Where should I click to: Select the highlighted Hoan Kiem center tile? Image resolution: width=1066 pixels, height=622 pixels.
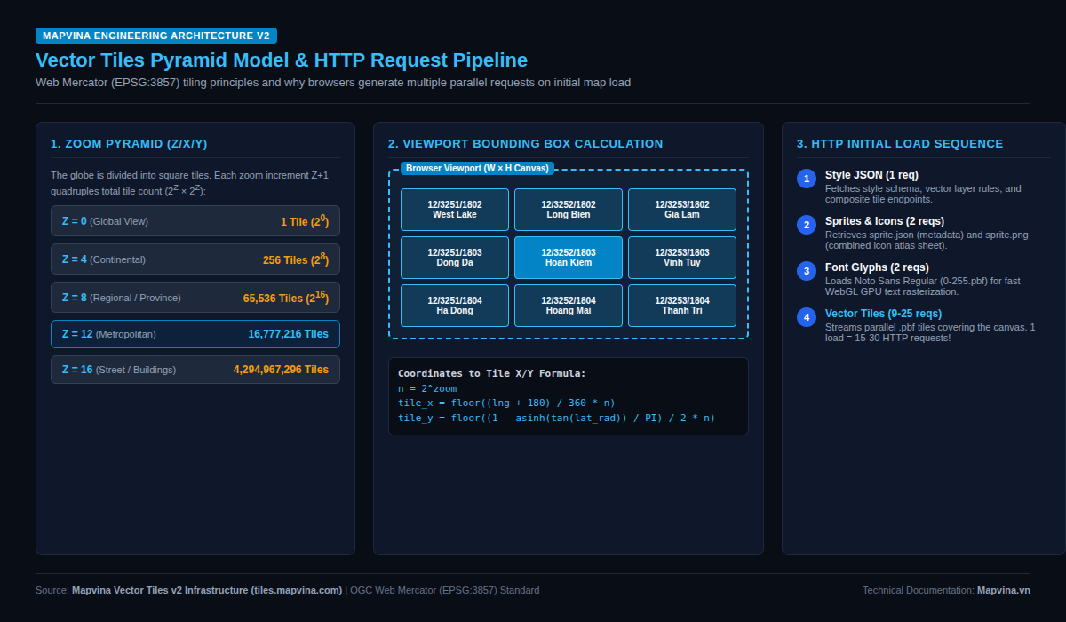(x=569, y=258)
